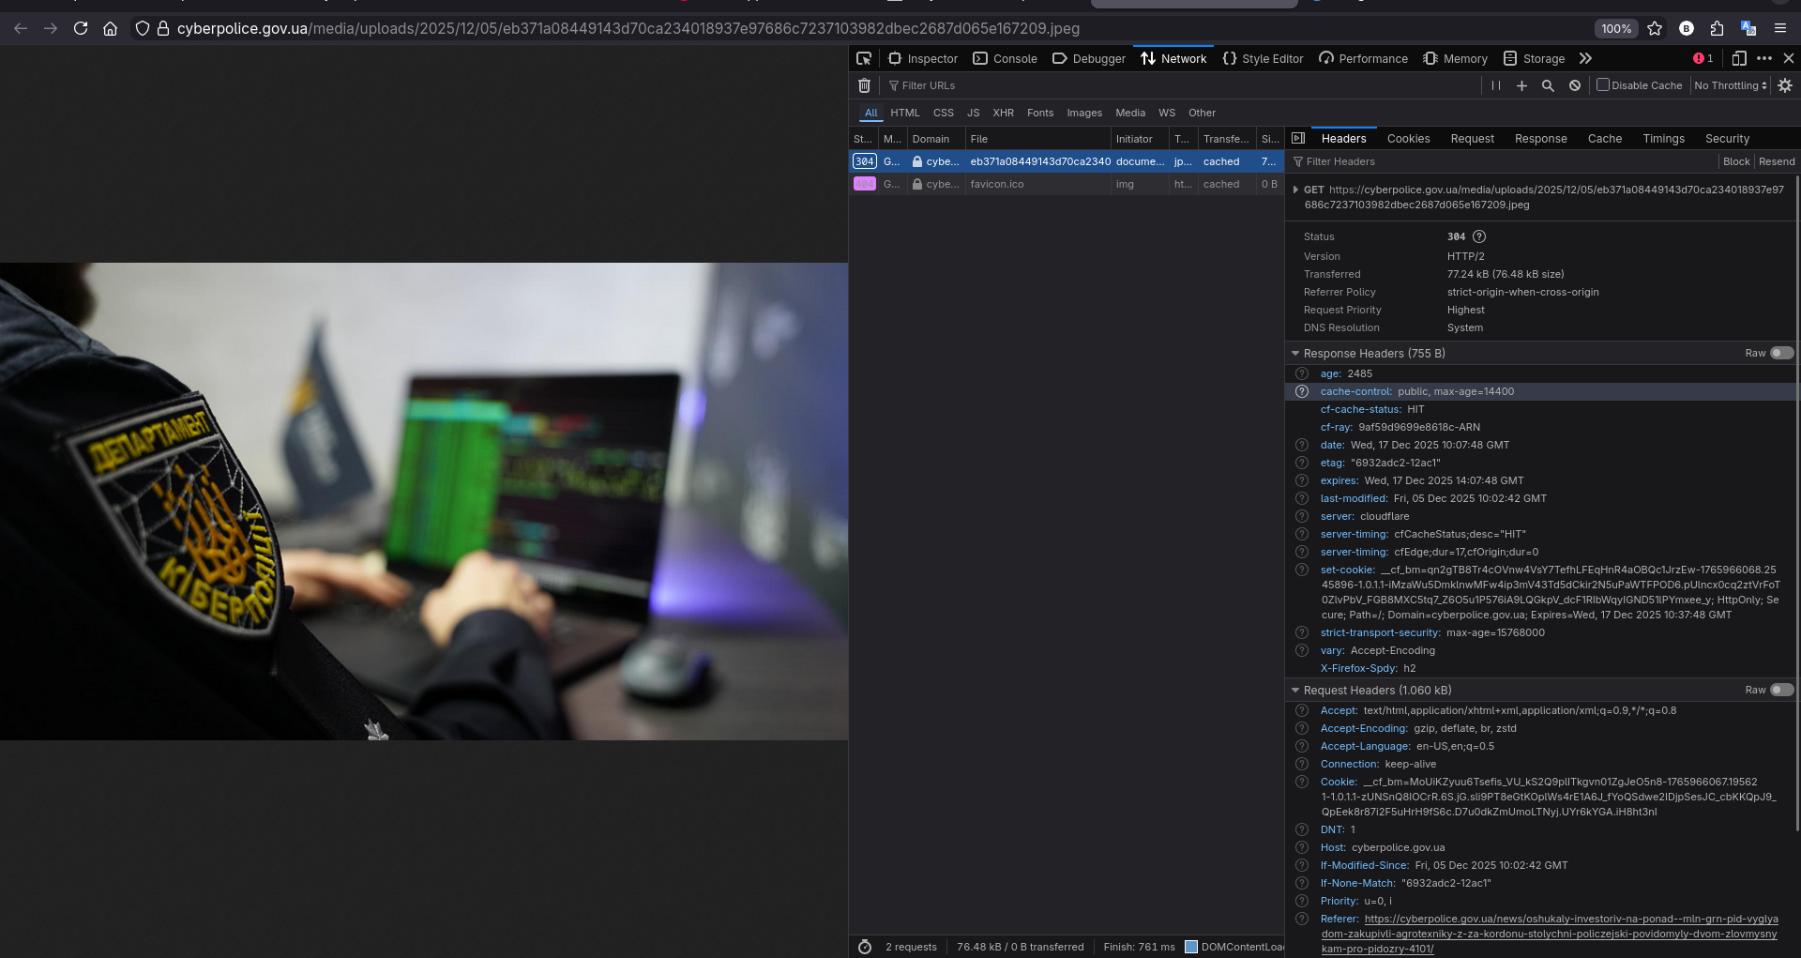Enable the Disable Cache checkbox
This screenshot has height=958, width=1801.
(x=1603, y=84)
